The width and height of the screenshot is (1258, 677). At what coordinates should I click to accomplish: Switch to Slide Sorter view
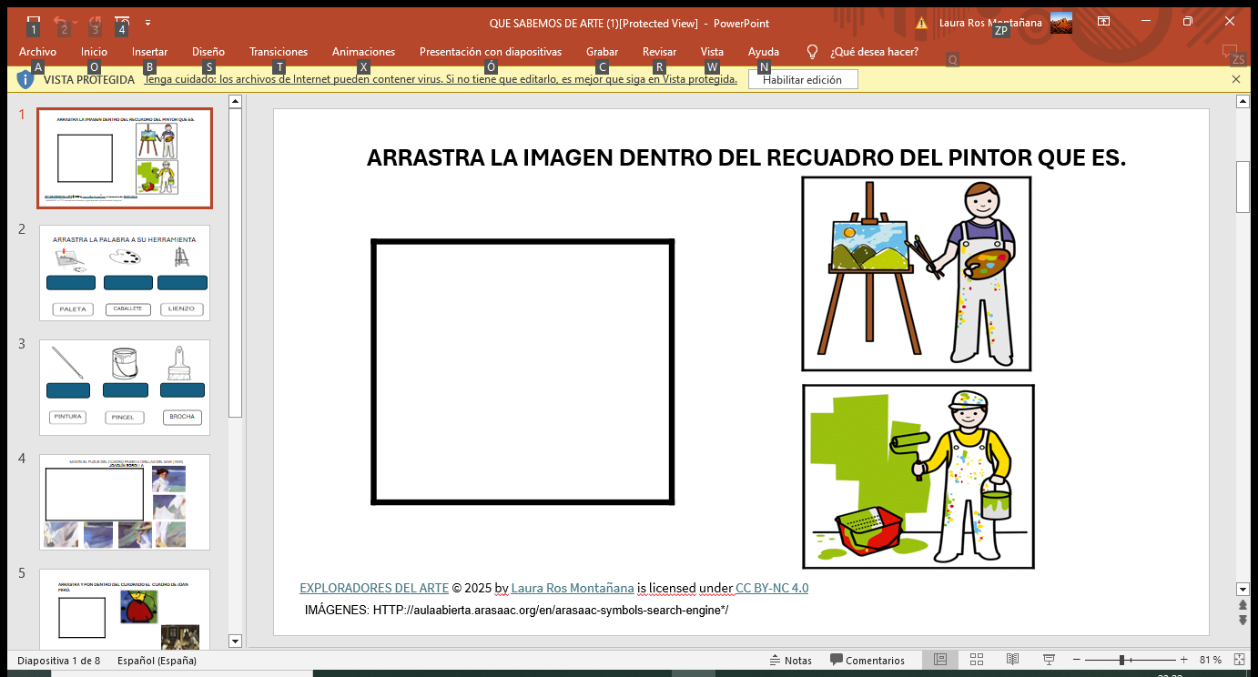[977, 660]
